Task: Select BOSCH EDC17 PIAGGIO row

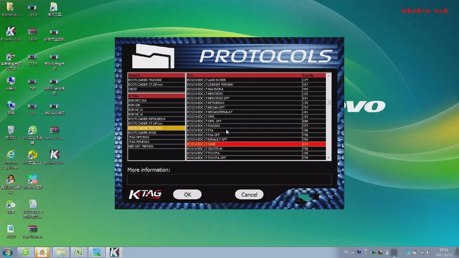Action: click(x=256, y=126)
